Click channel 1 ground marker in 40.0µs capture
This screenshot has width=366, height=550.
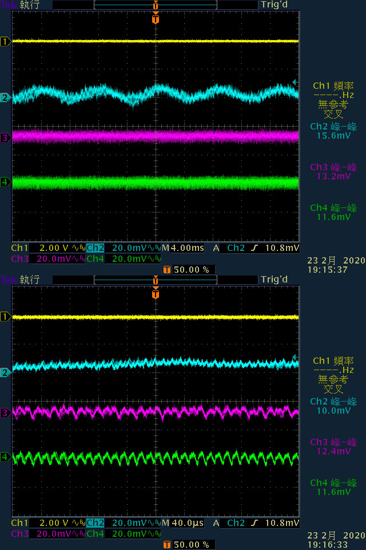(x=5, y=317)
